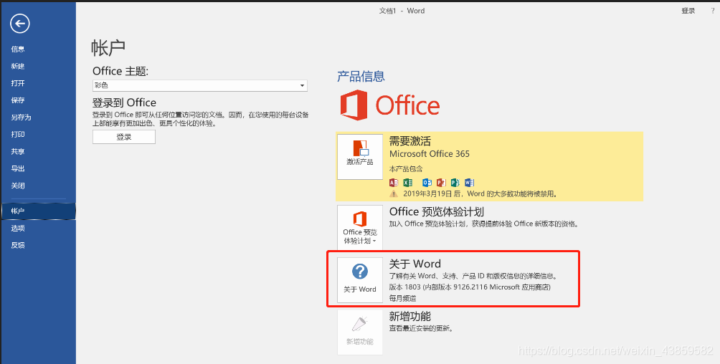Click 登录 link in the title bar
This screenshot has height=364, width=720.
688,11
